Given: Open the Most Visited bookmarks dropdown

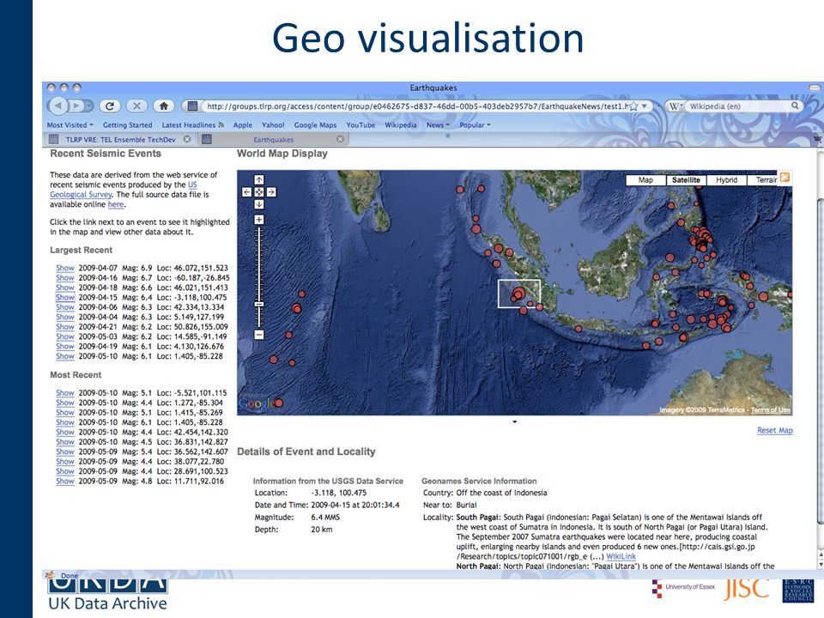Looking at the screenshot, I should [x=70, y=125].
